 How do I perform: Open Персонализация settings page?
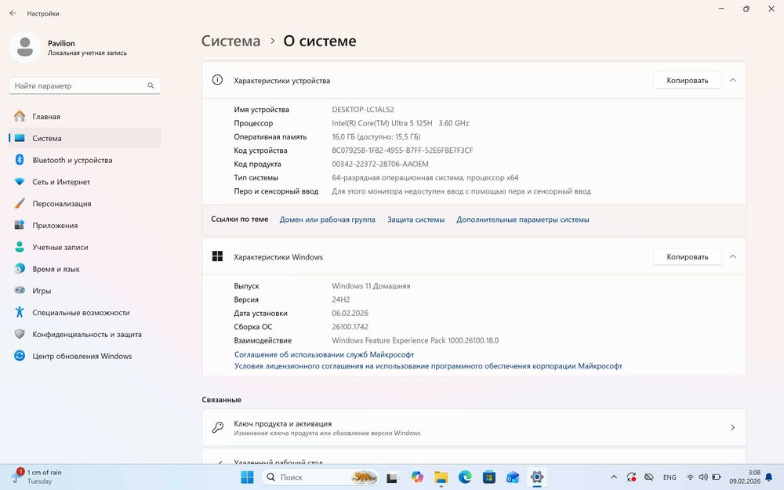click(85, 204)
